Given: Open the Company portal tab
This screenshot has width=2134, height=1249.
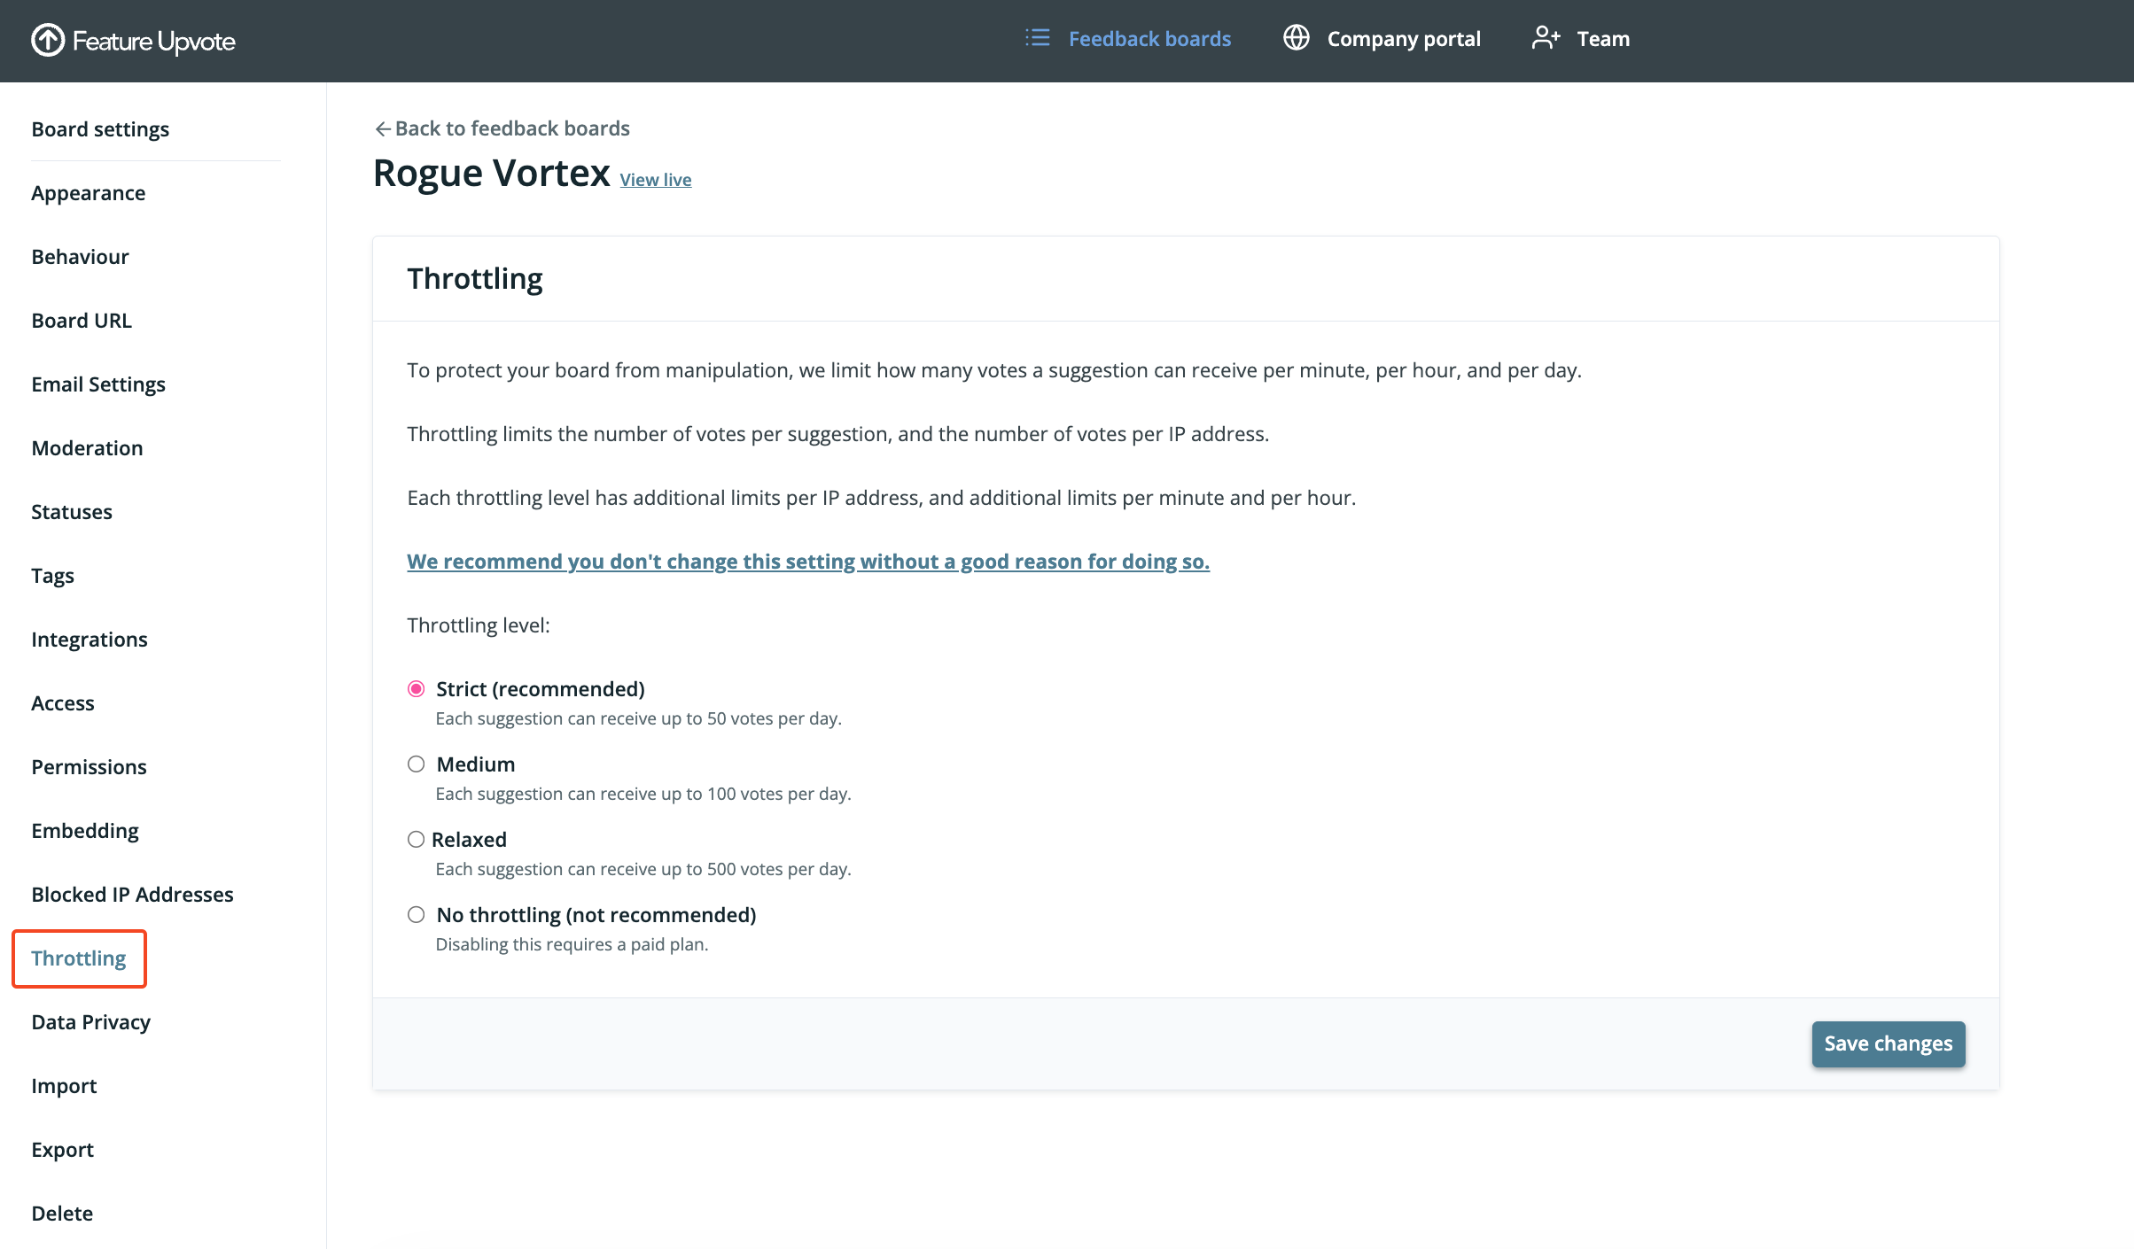Looking at the screenshot, I should (1403, 39).
